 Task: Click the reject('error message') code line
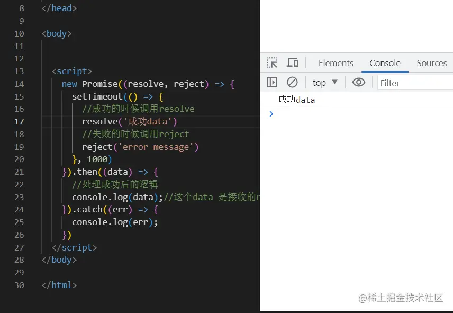click(140, 147)
